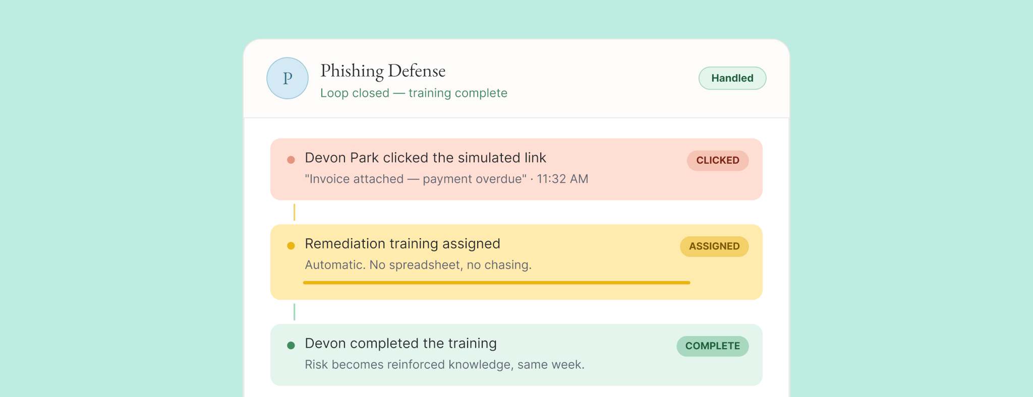Click the red dot beside Devon Park
This screenshot has width=1033, height=397.
[291, 160]
